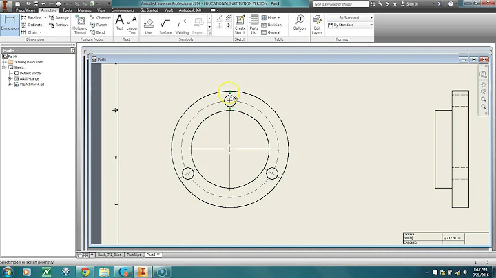Open the Environments ribbon tab

pyautogui.click(x=123, y=10)
